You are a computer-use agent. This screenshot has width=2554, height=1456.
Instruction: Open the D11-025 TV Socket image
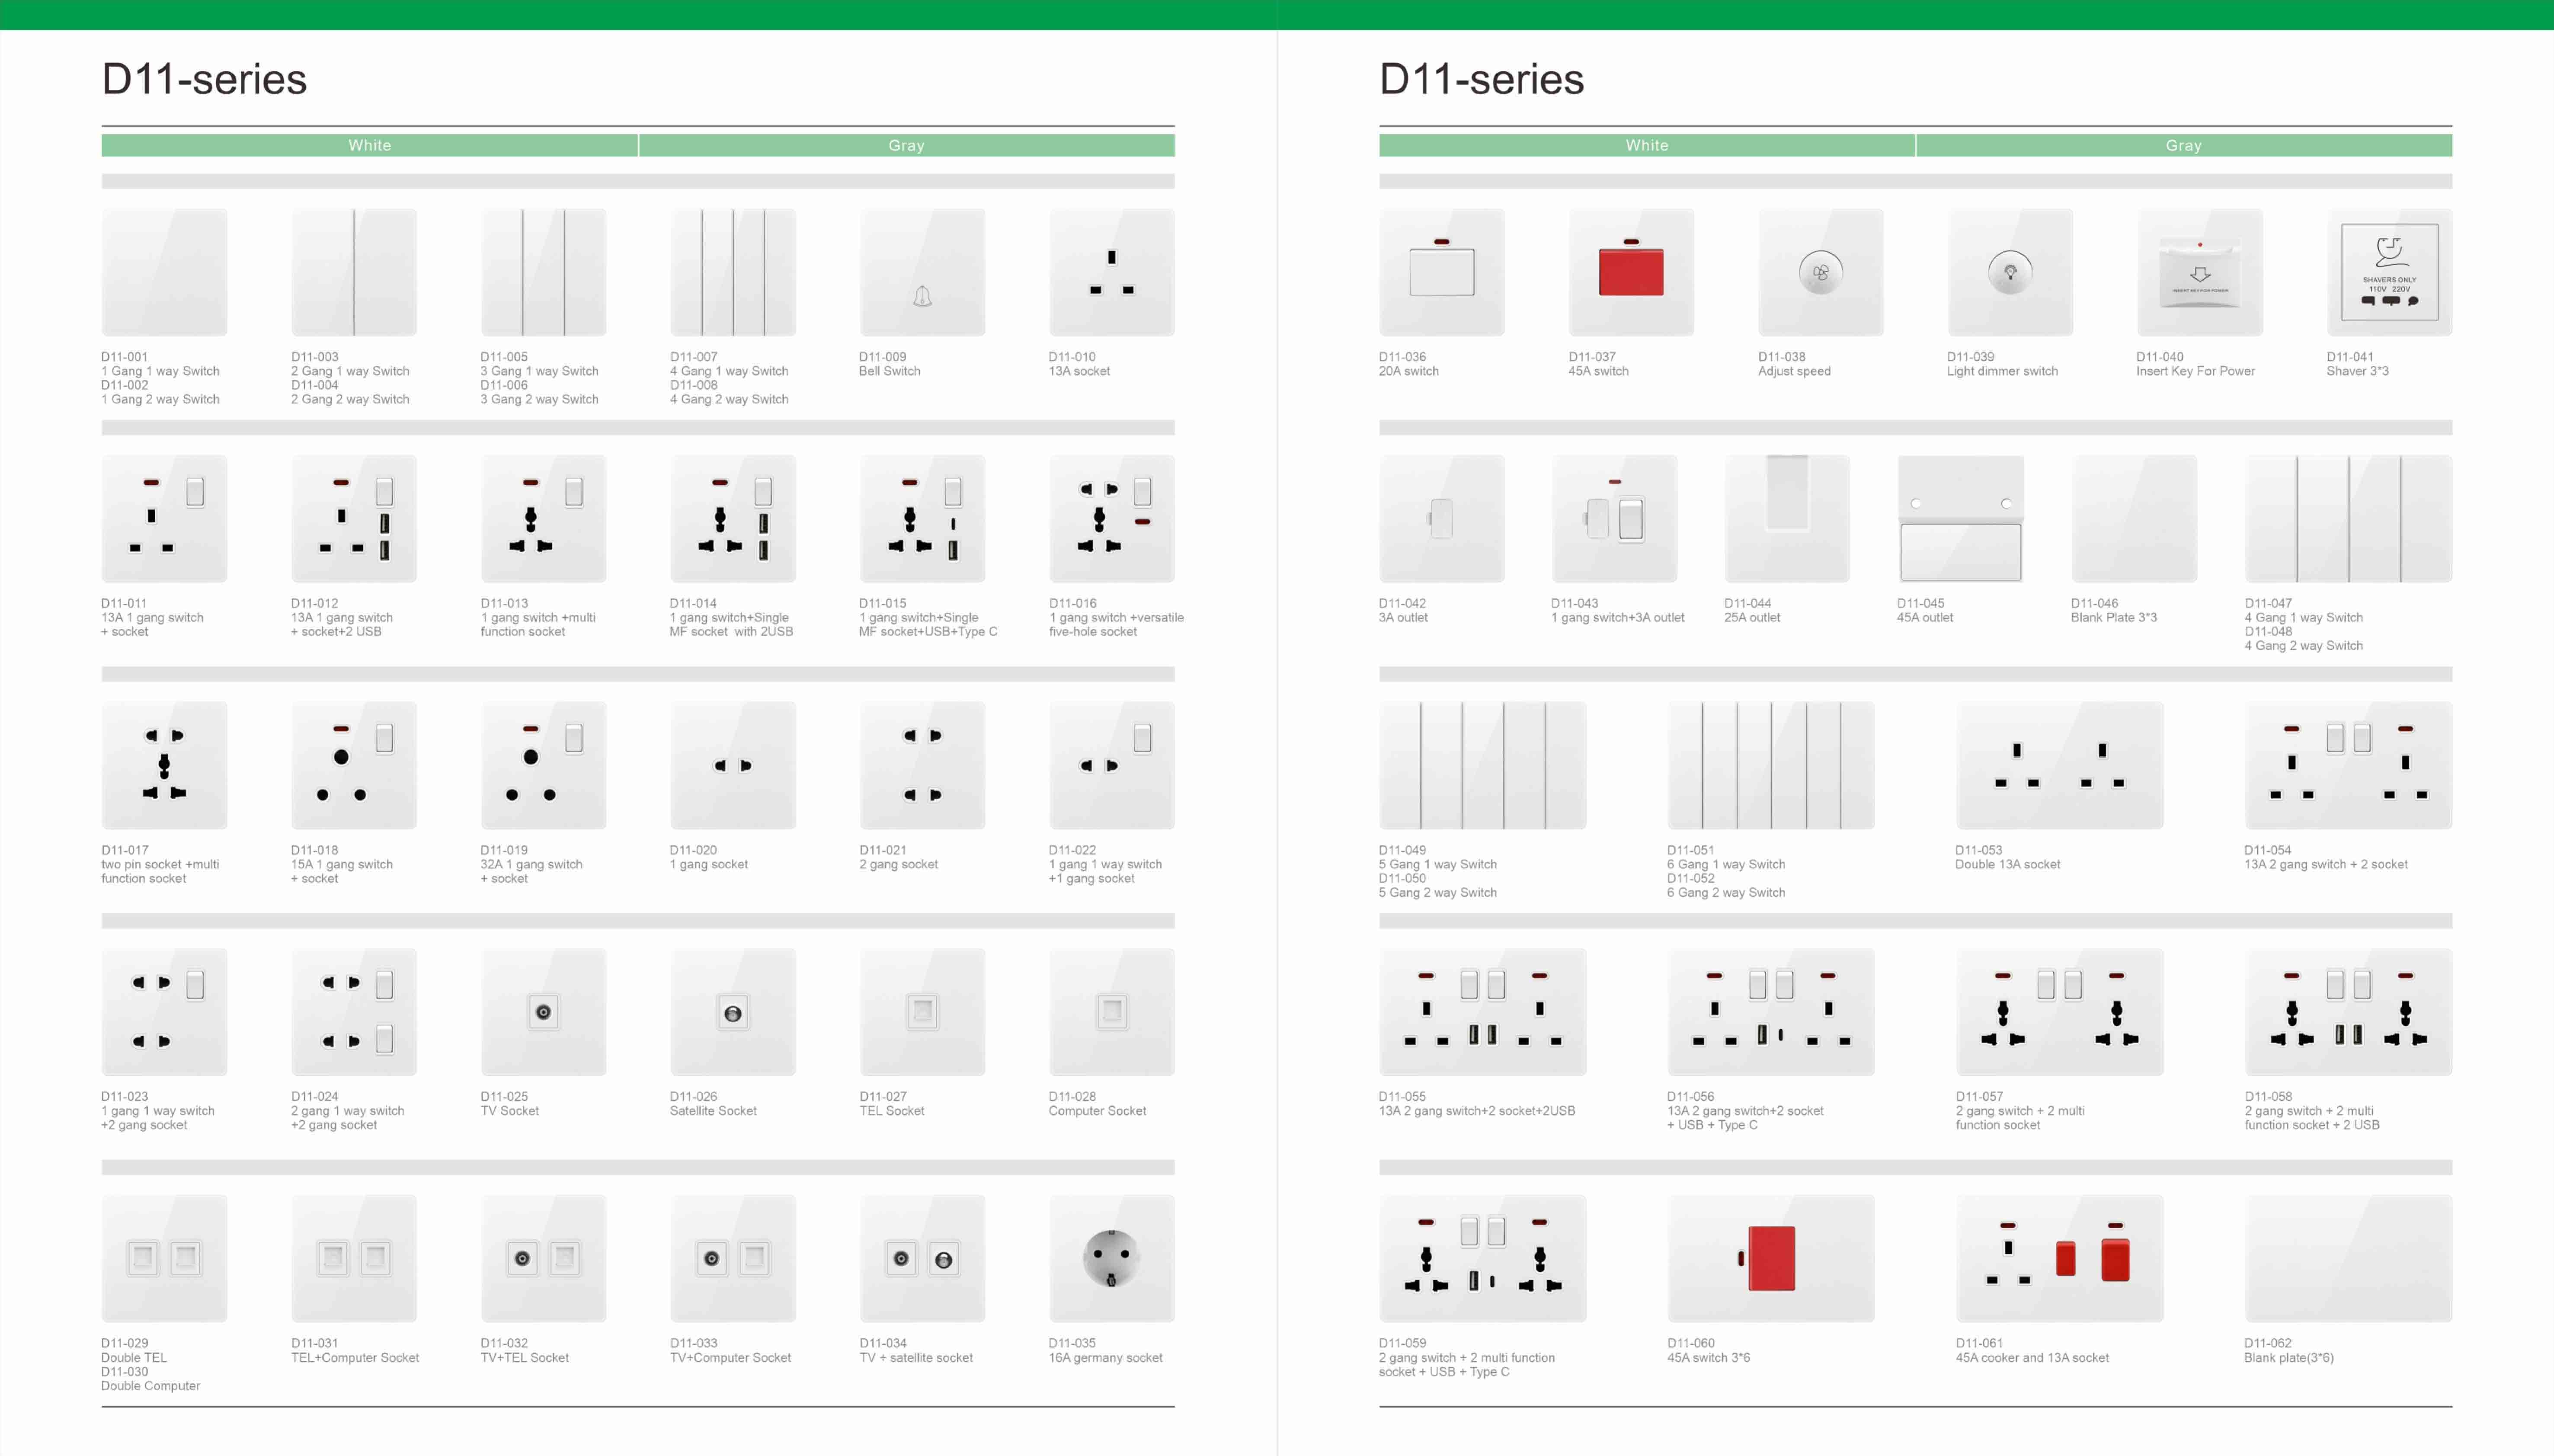click(543, 1012)
